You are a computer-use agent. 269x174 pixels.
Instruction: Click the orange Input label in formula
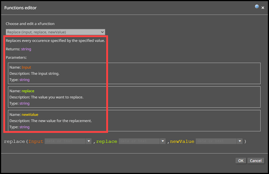click(x=36, y=141)
